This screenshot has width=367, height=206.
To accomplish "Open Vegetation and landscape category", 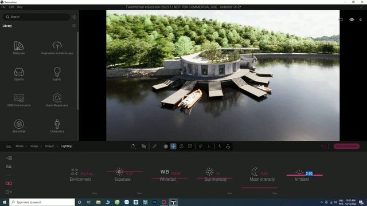I will point(57,47).
